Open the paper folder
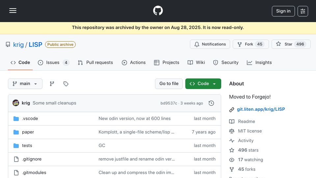 (x=28, y=132)
